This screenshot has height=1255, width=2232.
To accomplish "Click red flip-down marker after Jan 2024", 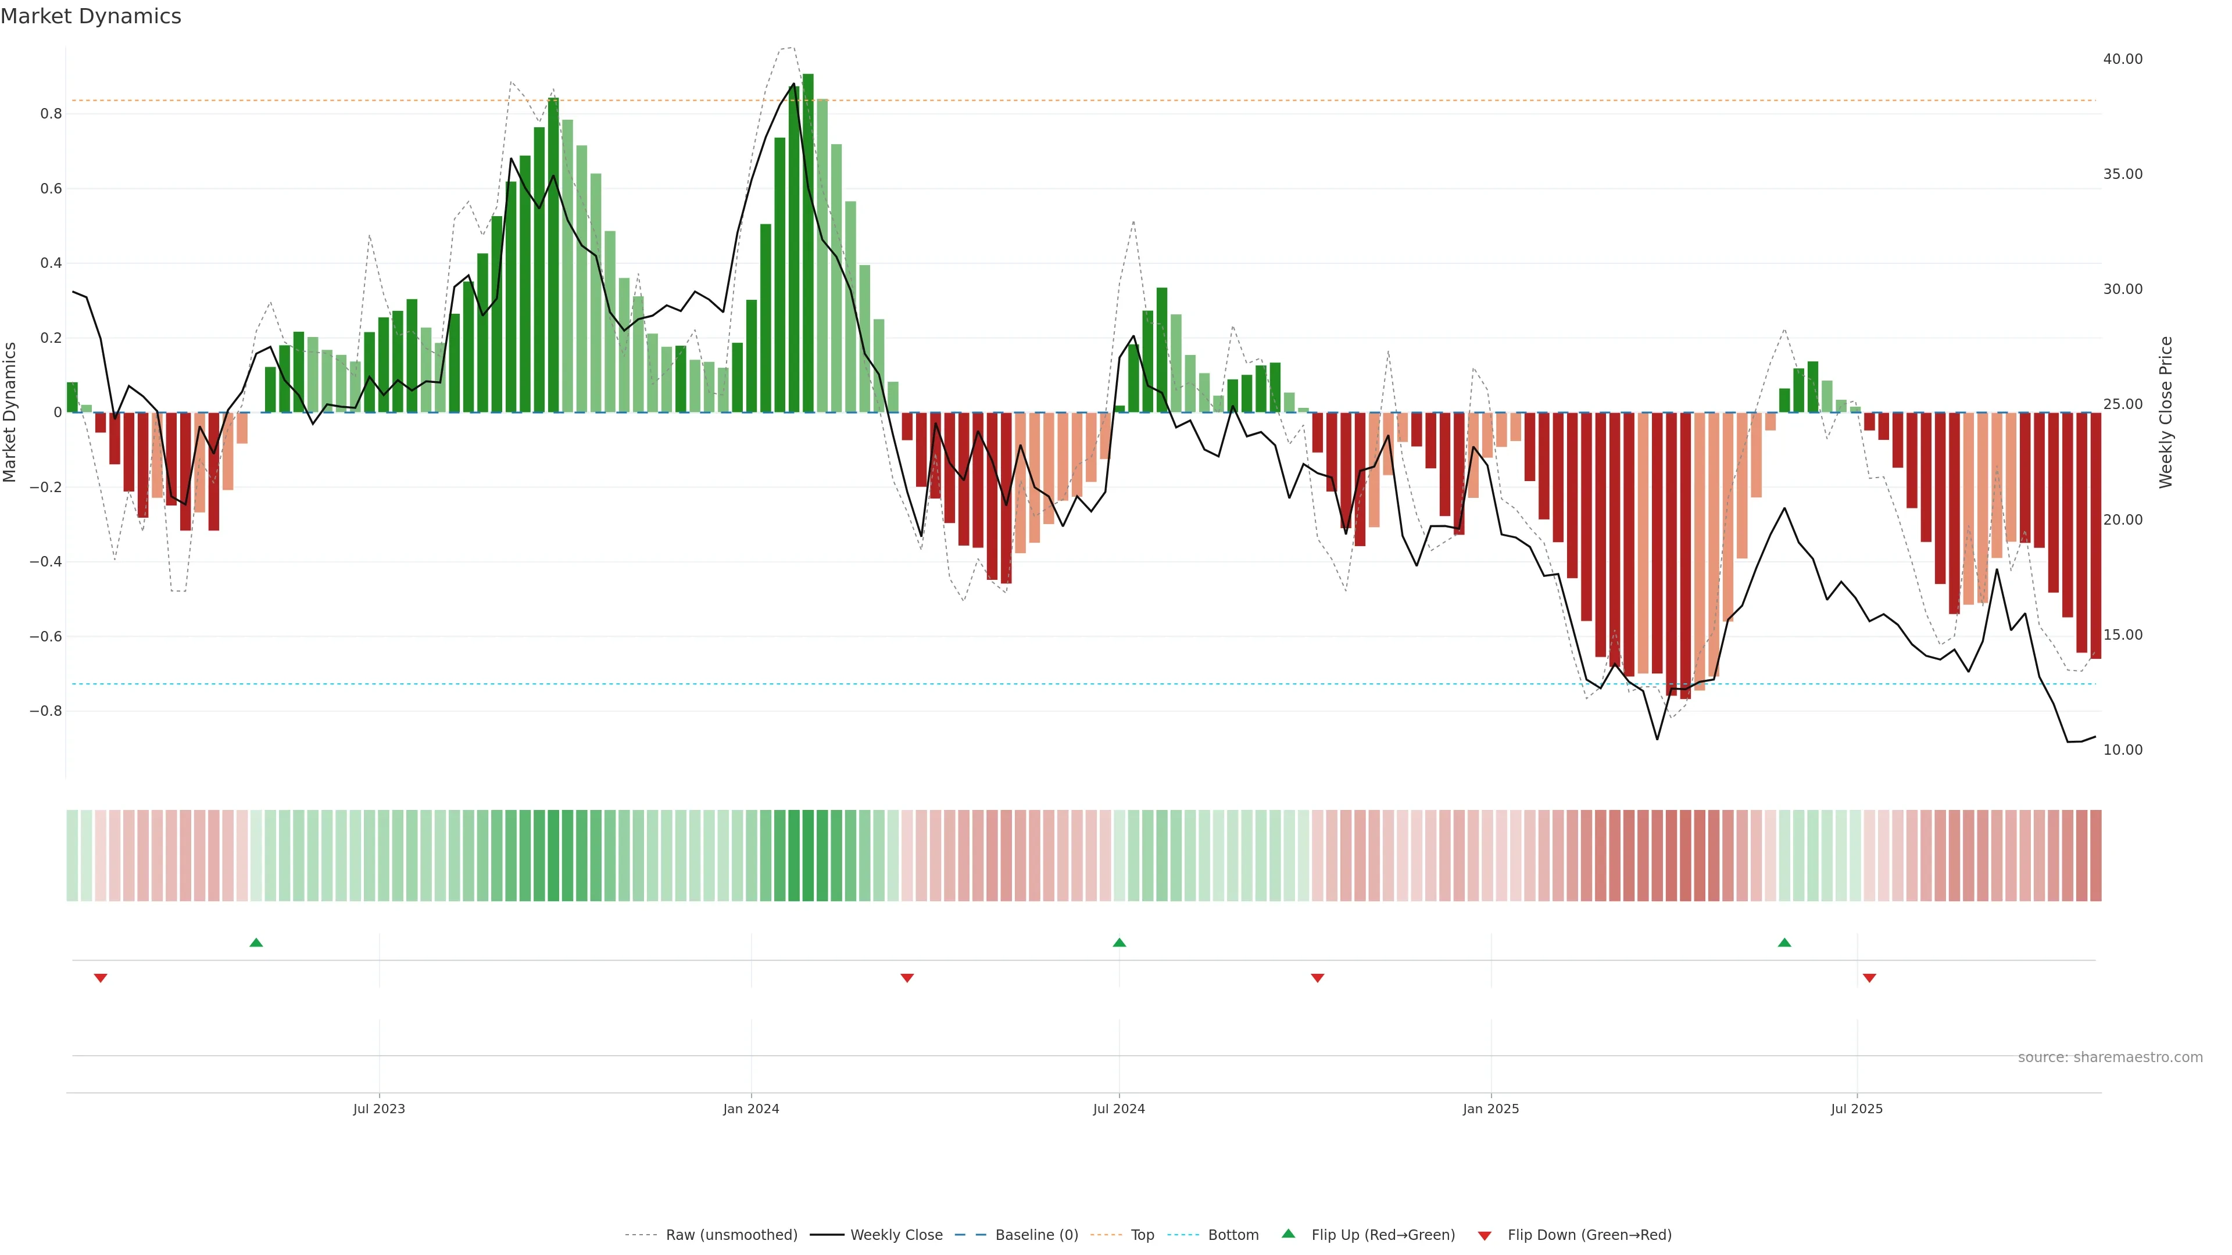I will (907, 978).
